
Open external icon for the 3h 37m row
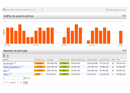pos(10,74)
